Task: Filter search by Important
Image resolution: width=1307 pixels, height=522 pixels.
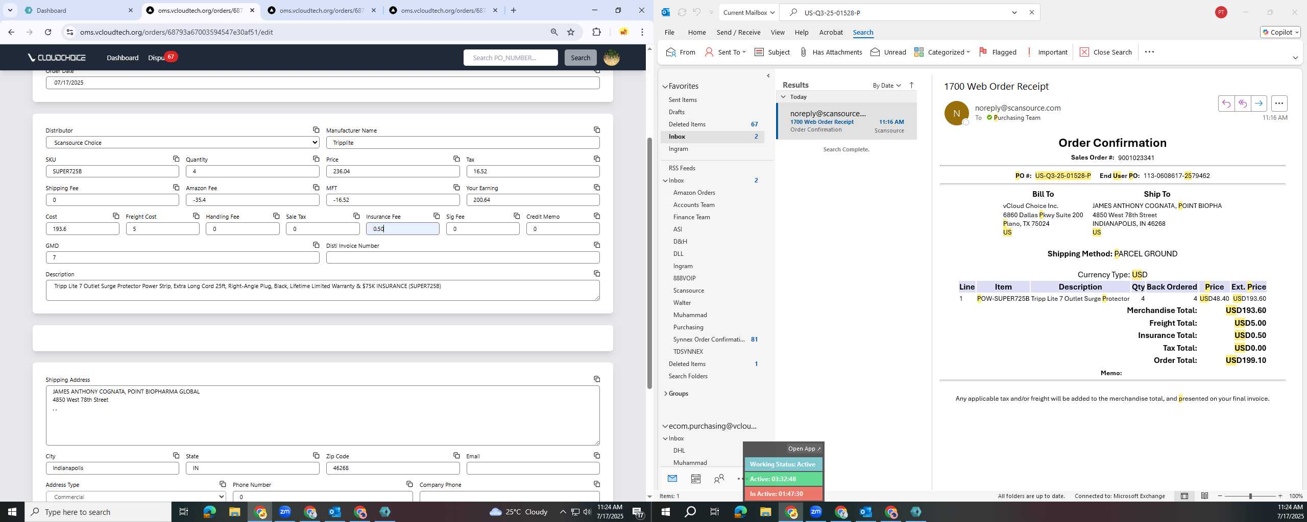Action: tap(1046, 52)
